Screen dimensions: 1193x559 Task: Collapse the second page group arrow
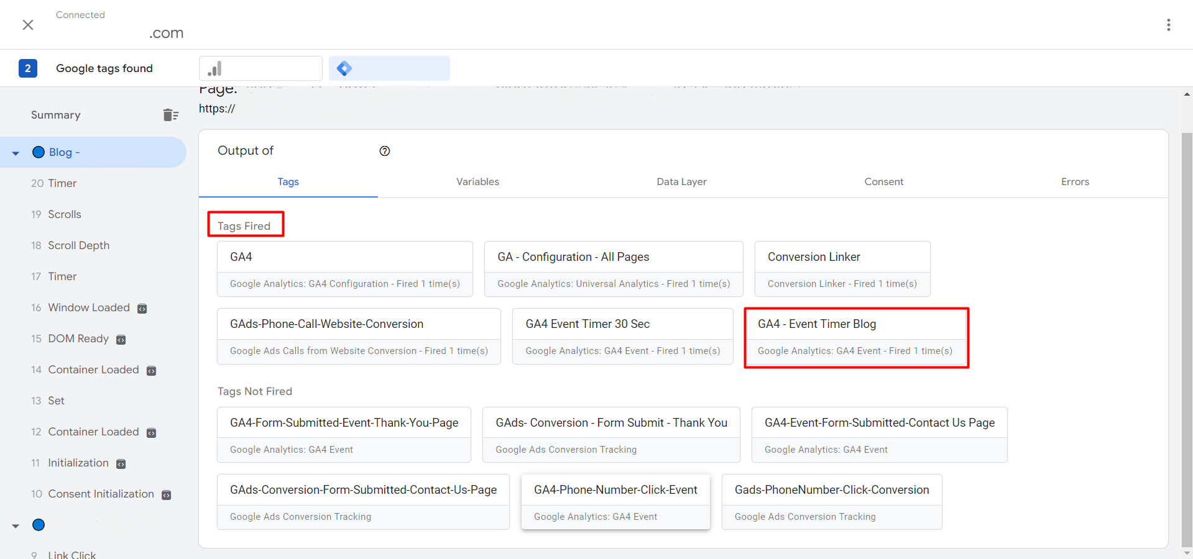click(x=16, y=526)
